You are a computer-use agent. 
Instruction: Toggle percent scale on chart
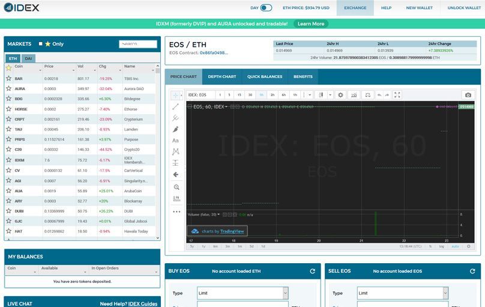click(x=430, y=247)
